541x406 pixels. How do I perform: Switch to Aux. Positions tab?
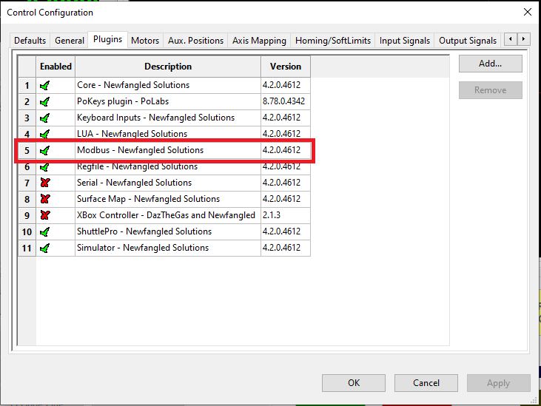point(195,41)
